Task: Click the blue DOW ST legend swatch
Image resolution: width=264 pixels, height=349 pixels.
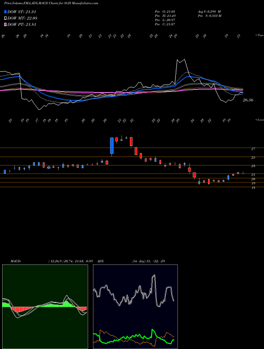Action: click(x=6, y=12)
